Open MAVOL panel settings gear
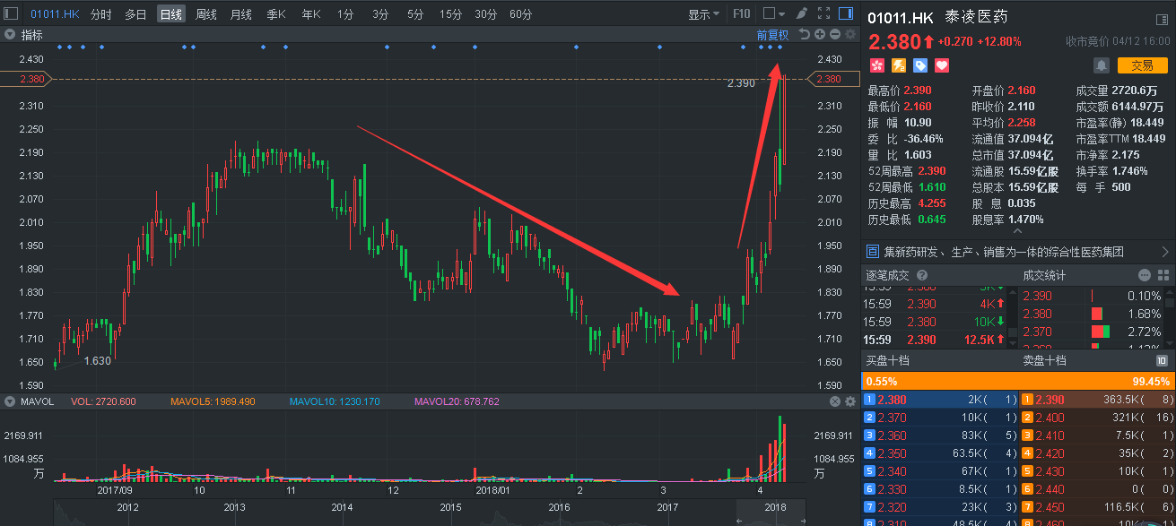 tap(850, 401)
